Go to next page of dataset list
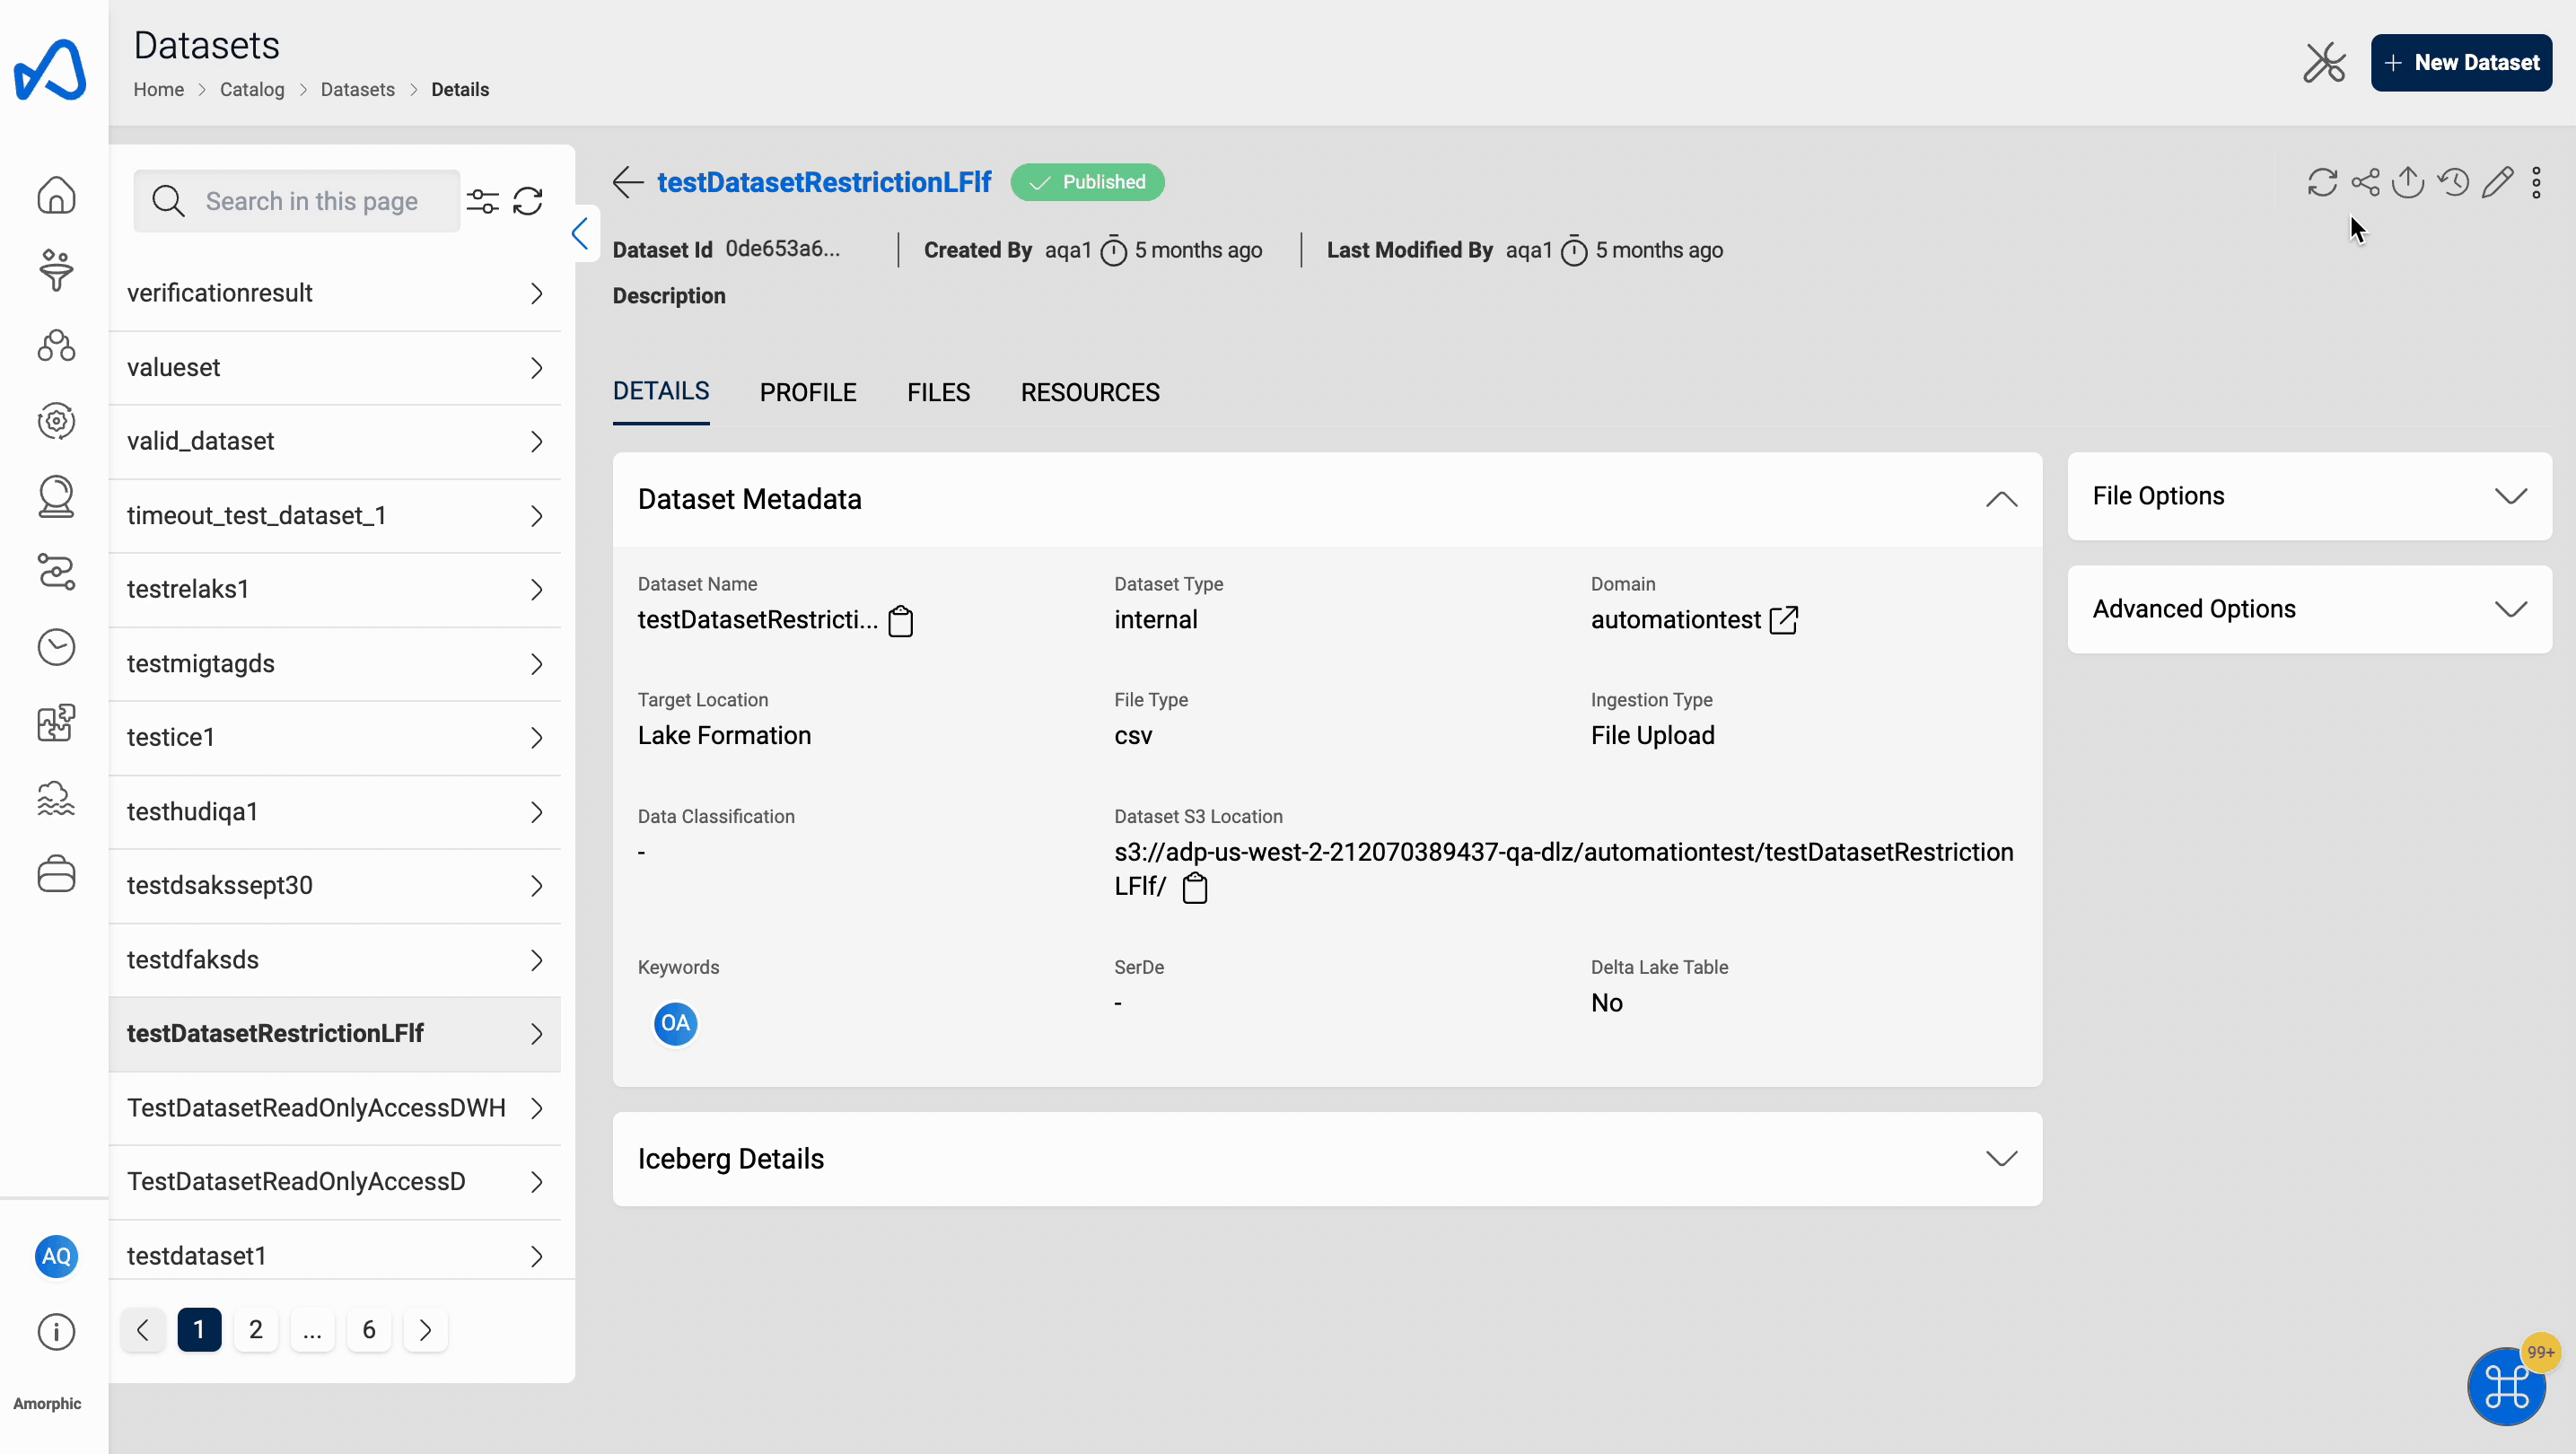Image resolution: width=2576 pixels, height=1454 pixels. tap(426, 1330)
